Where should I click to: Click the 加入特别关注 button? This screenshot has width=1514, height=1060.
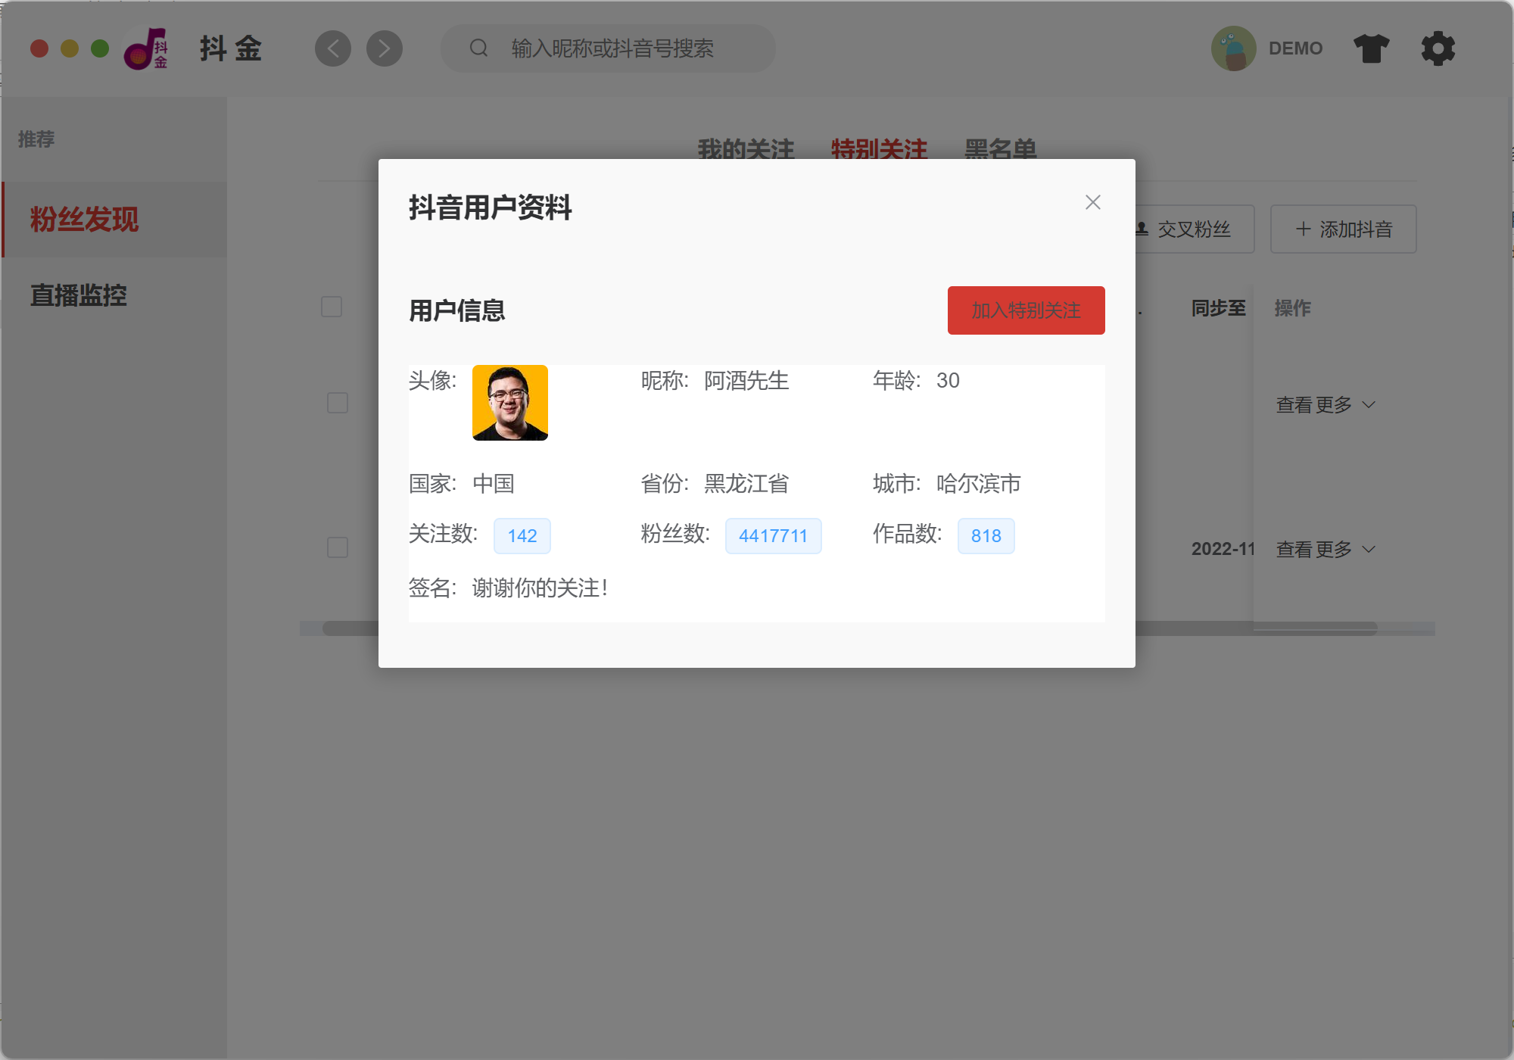click(1026, 310)
